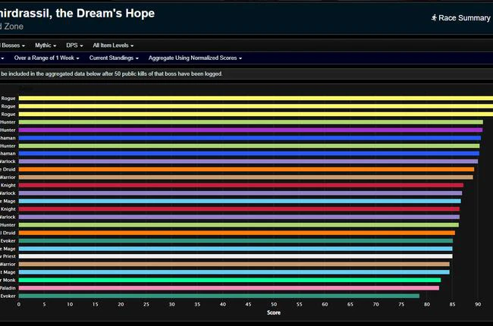The height and width of the screenshot is (326, 493).
Task: Click the white Priest score bar
Action: [x=235, y=256]
